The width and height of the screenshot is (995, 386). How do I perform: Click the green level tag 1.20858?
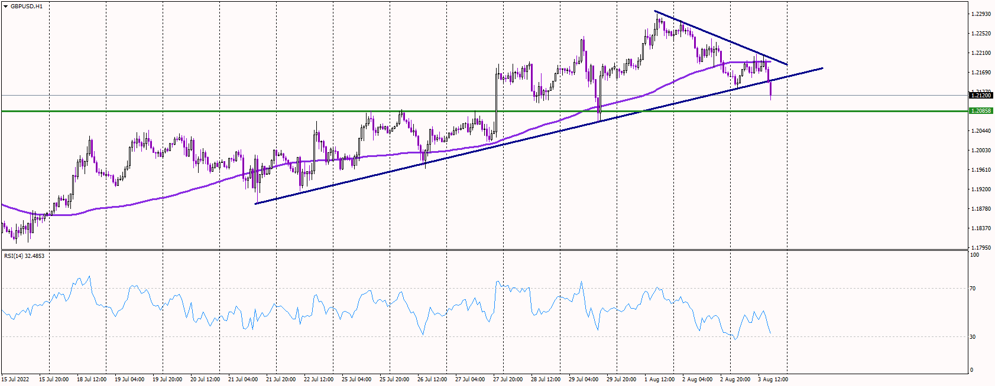pyautogui.click(x=980, y=111)
